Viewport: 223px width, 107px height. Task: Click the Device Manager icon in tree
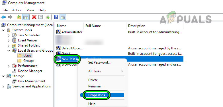coord(14,71)
